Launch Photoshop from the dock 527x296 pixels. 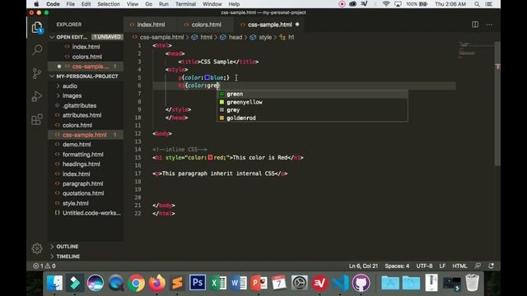click(x=198, y=283)
